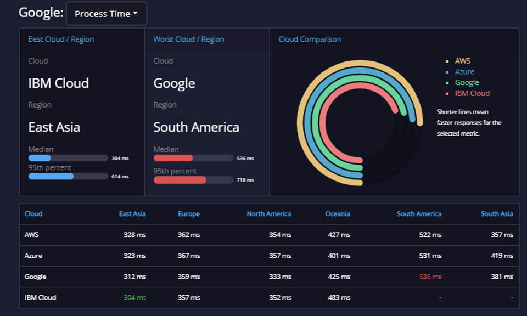The image size is (527, 316).
Task: Select the AWS row label
Action: click(x=32, y=235)
